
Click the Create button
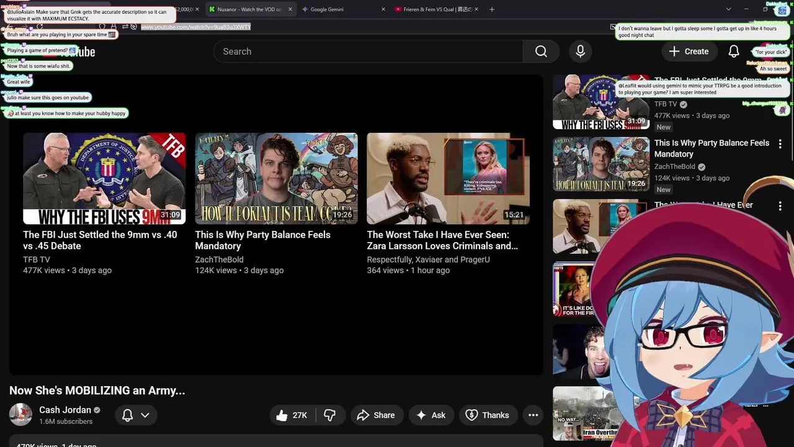[x=688, y=52]
